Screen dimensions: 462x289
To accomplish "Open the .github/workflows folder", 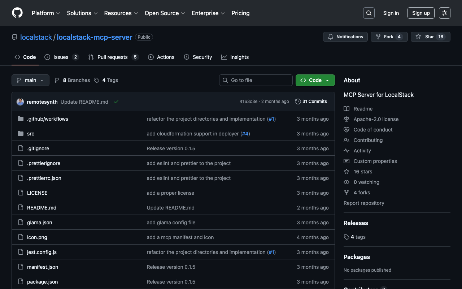I will coord(48,119).
